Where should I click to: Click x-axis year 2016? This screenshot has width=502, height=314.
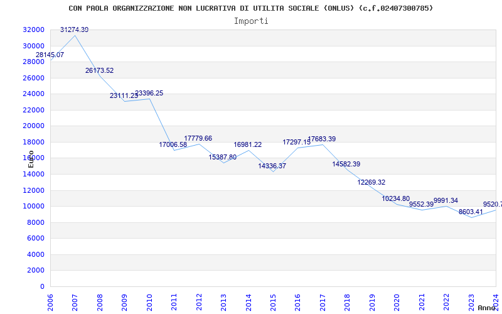click(x=297, y=302)
